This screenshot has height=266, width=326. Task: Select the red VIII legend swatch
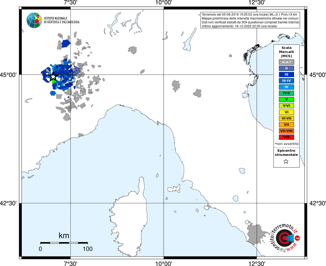click(287, 137)
